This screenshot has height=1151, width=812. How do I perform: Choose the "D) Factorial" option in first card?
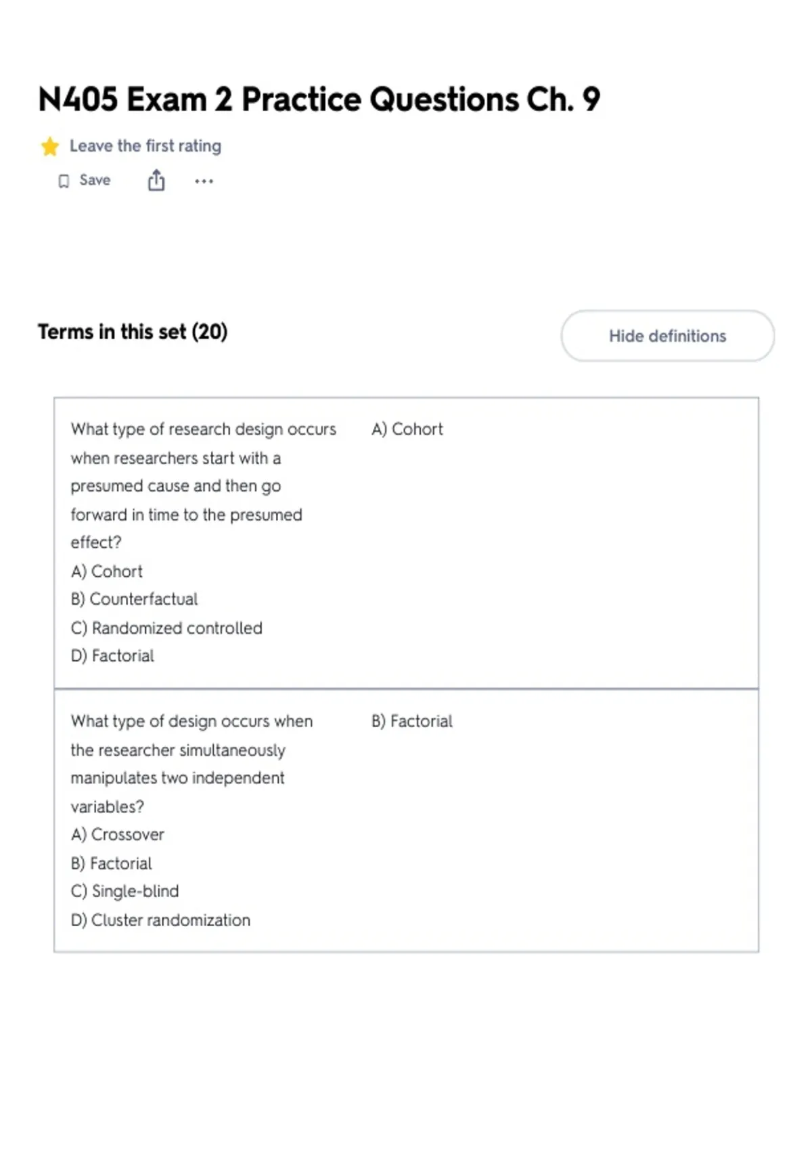112,656
